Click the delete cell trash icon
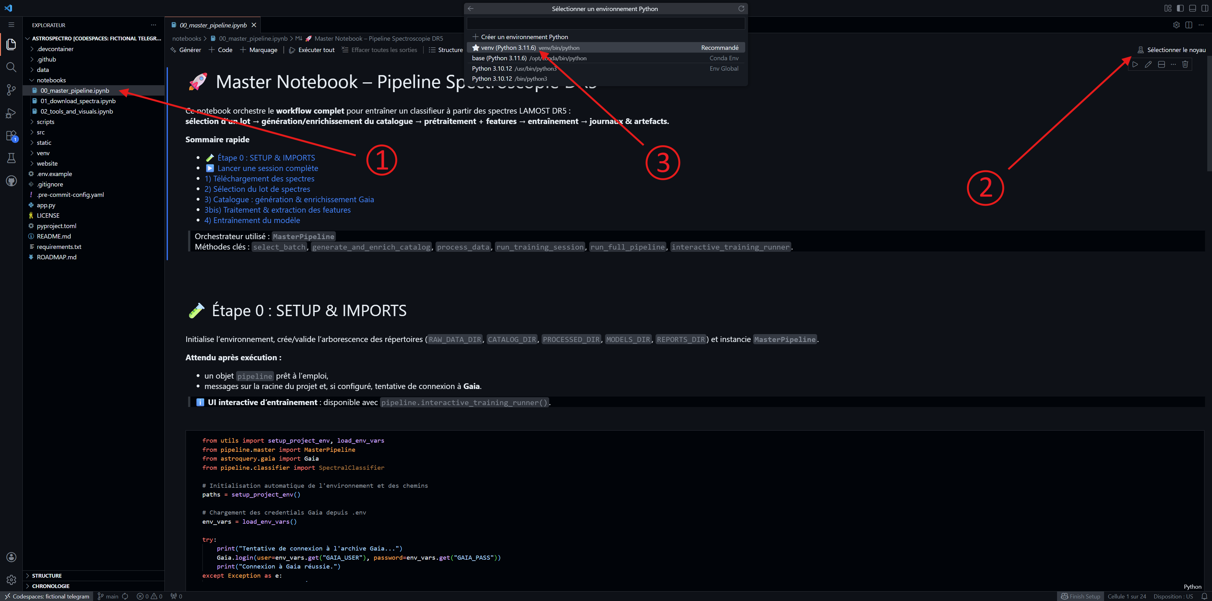The width and height of the screenshot is (1212, 601). (x=1185, y=64)
